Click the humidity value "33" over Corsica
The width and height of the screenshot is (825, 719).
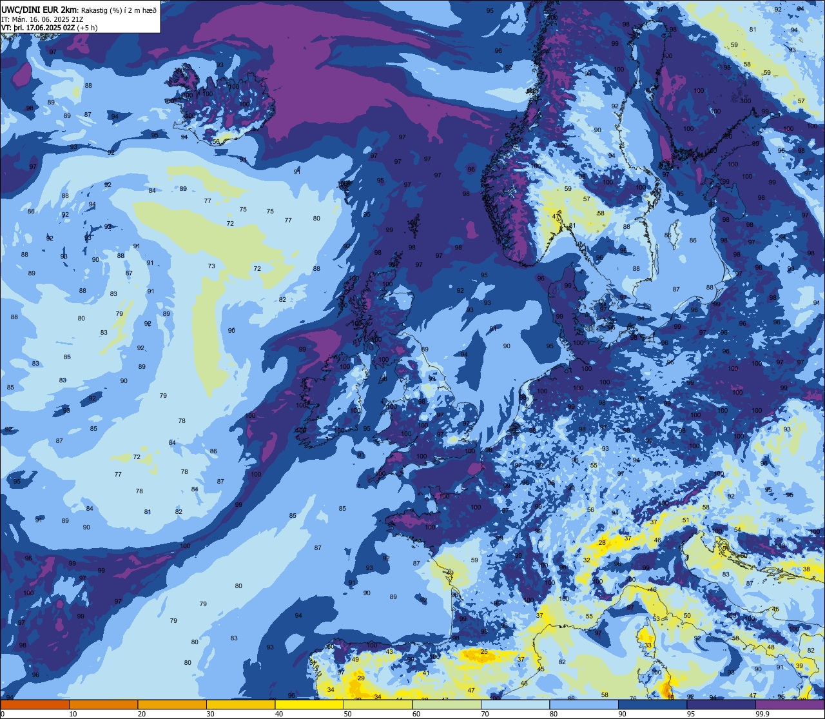pyautogui.click(x=648, y=645)
